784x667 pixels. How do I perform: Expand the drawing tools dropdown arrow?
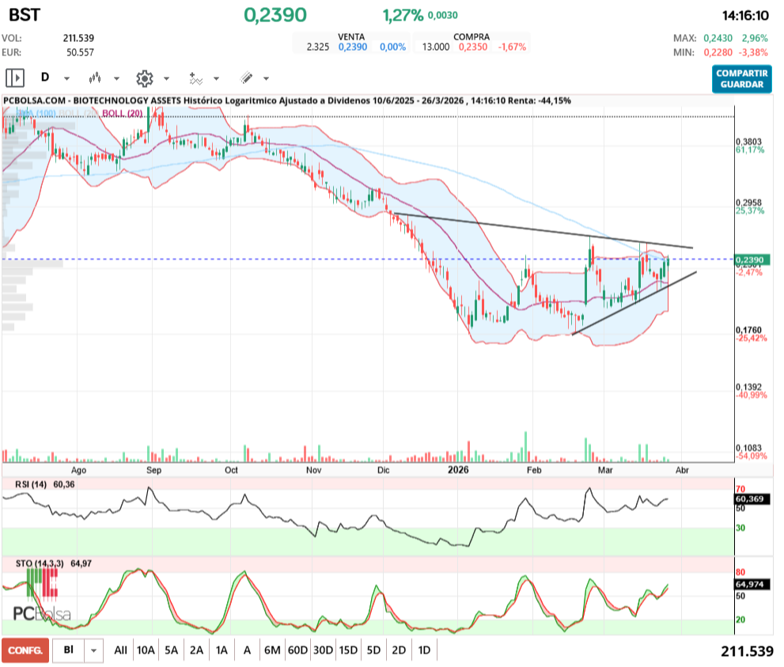click(266, 79)
